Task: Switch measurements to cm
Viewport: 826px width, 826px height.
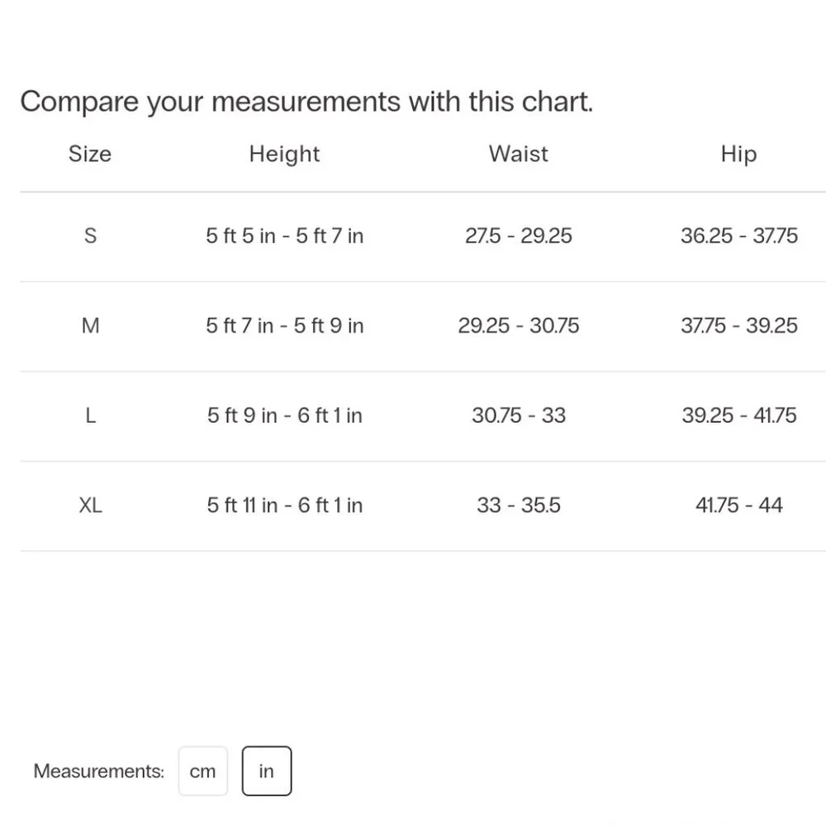Action: click(203, 771)
